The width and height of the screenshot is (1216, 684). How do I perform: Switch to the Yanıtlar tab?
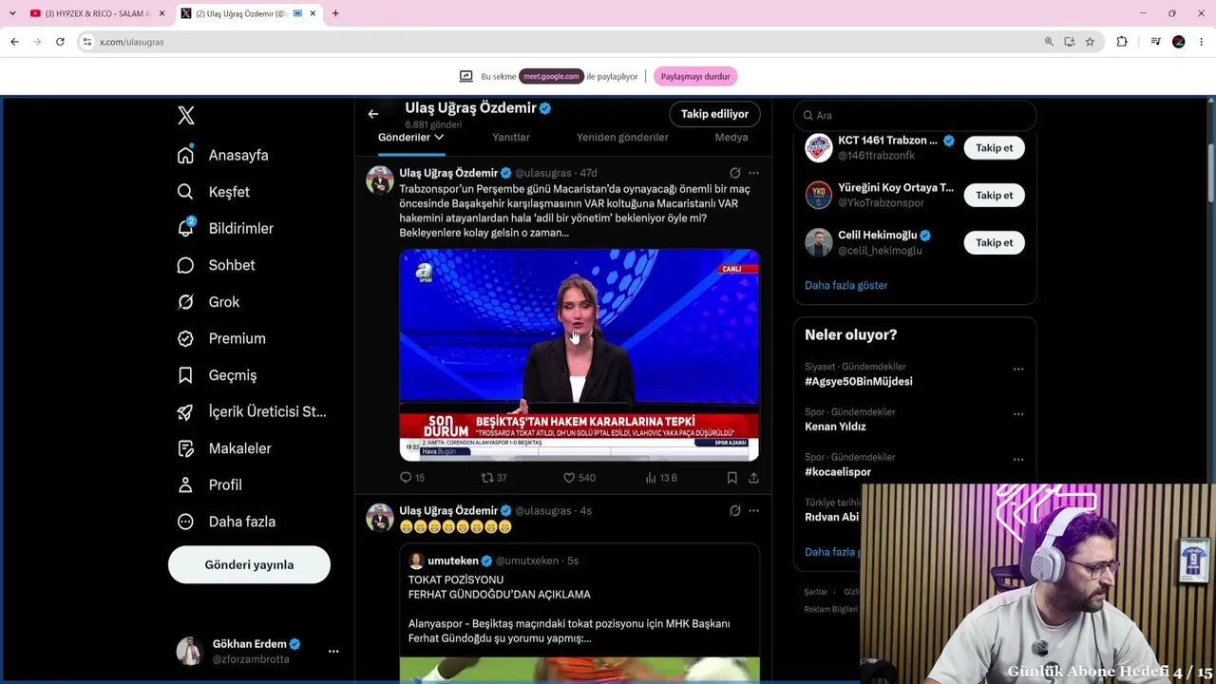point(511,137)
